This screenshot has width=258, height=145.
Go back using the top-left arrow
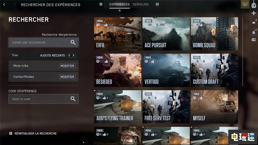click(4, 4)
